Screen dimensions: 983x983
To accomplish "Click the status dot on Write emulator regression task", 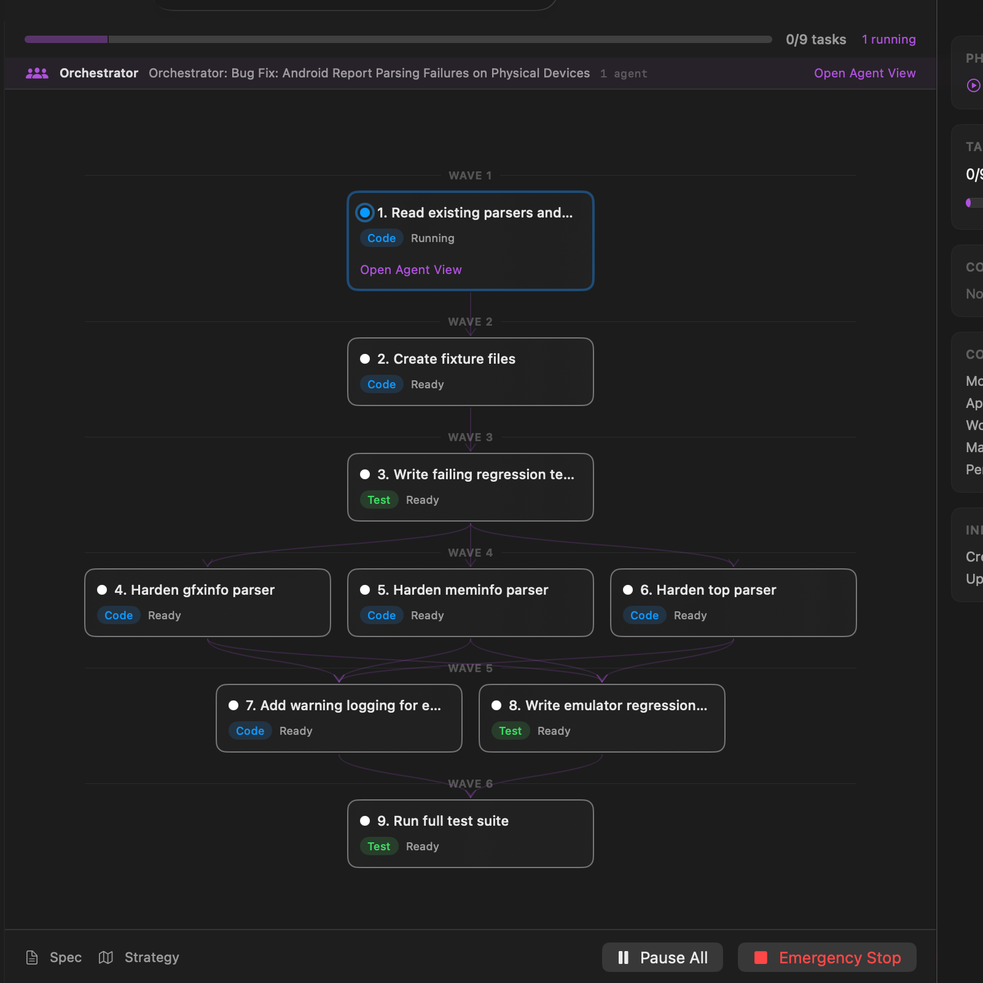I will [496, 705].
